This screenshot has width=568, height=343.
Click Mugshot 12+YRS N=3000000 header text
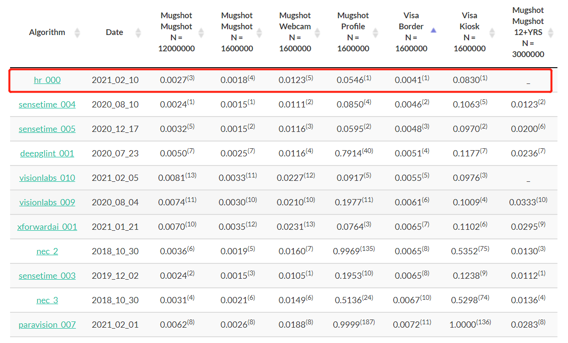tap(528, 32)
